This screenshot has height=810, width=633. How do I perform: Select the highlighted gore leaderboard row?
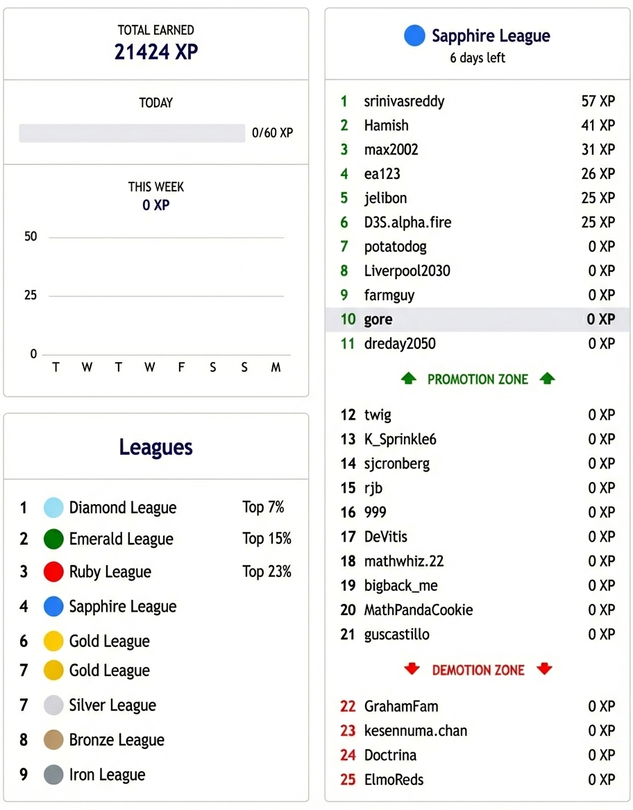(x=478, y=319)
